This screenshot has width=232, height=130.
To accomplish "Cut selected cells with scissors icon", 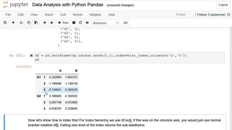I will pos(21,23).
